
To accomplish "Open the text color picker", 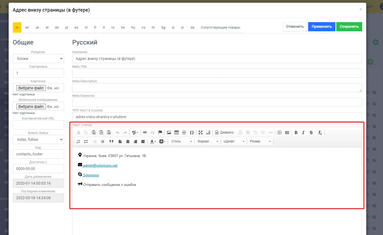I will point(153,141).
